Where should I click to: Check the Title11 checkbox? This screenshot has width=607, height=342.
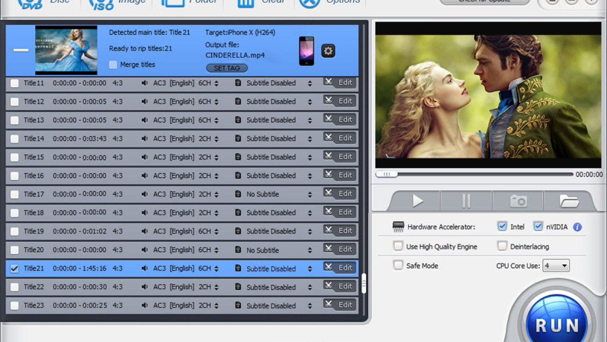[15, 83]
